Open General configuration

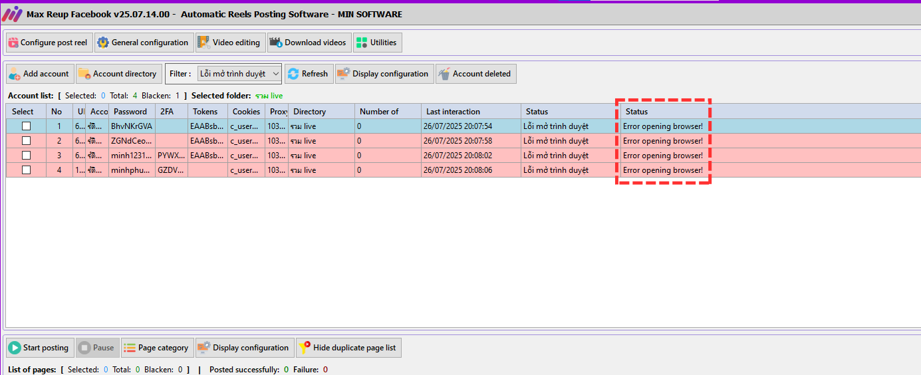[144, 43]
